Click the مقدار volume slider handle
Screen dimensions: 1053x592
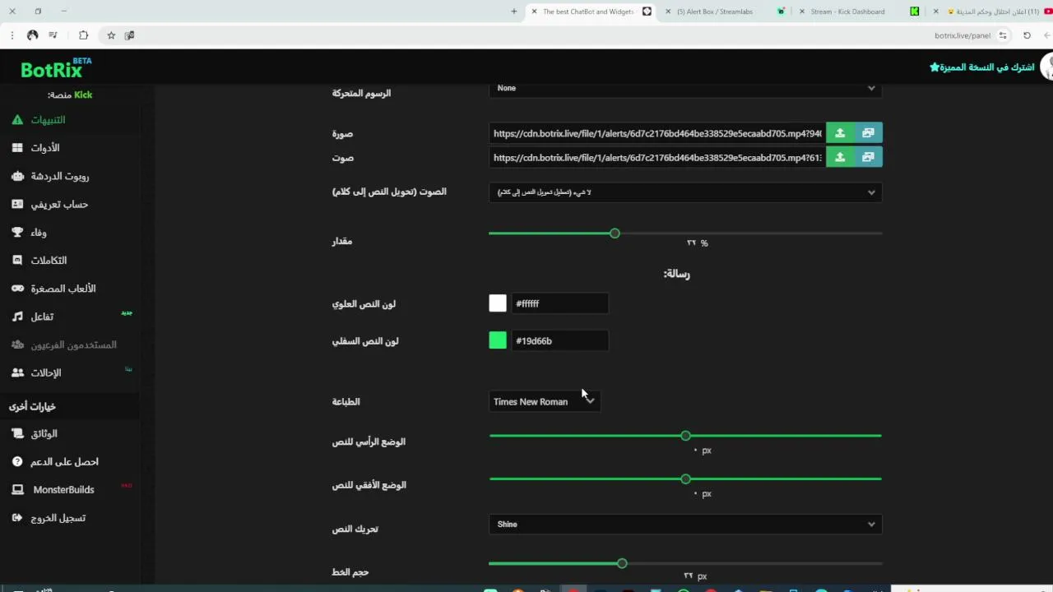click(615, 234)
